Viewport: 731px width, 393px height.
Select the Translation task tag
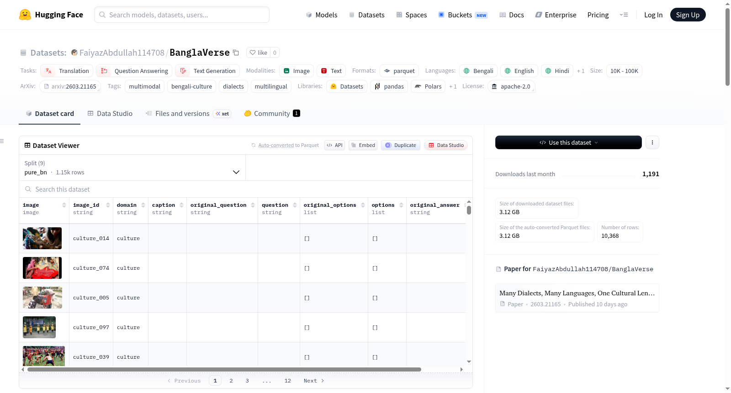tap(67, 71)
